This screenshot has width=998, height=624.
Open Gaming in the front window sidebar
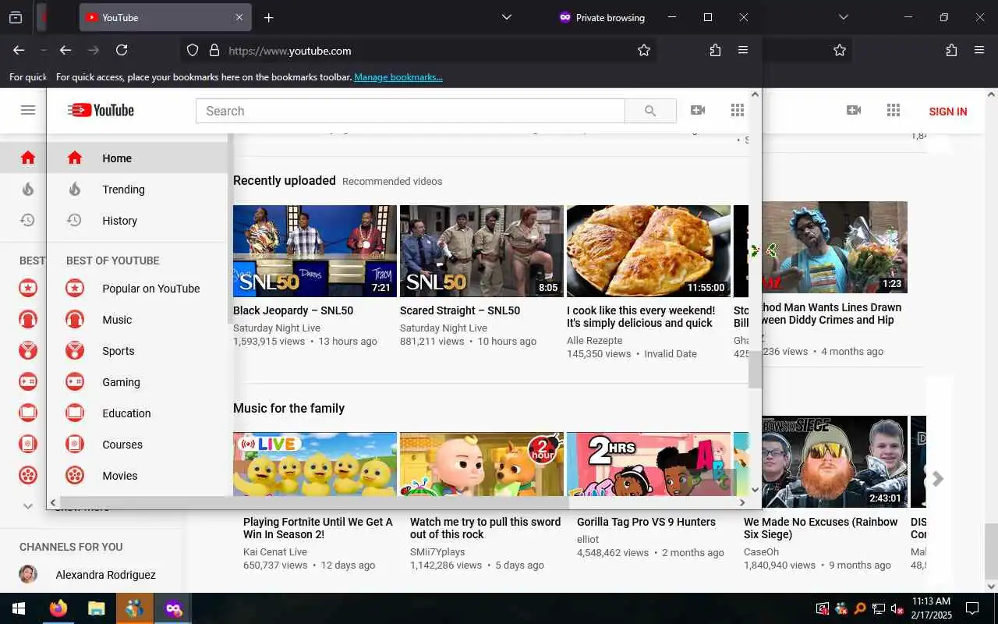pos(137,382)
